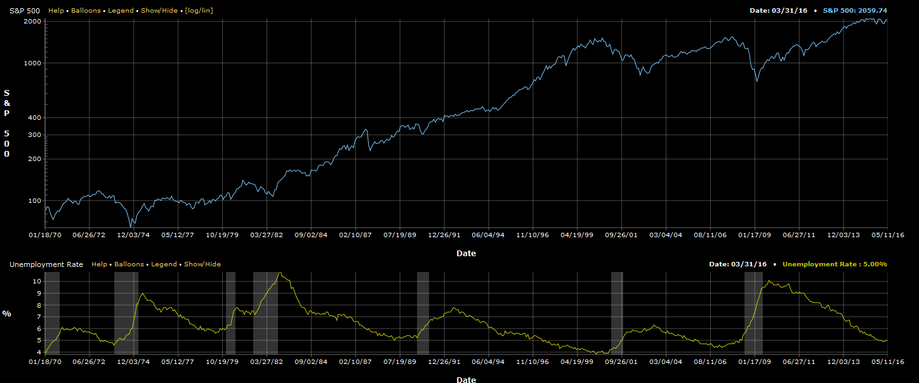Select 'S&P 500: 2059.74' readout value

[x=855, y=11]
